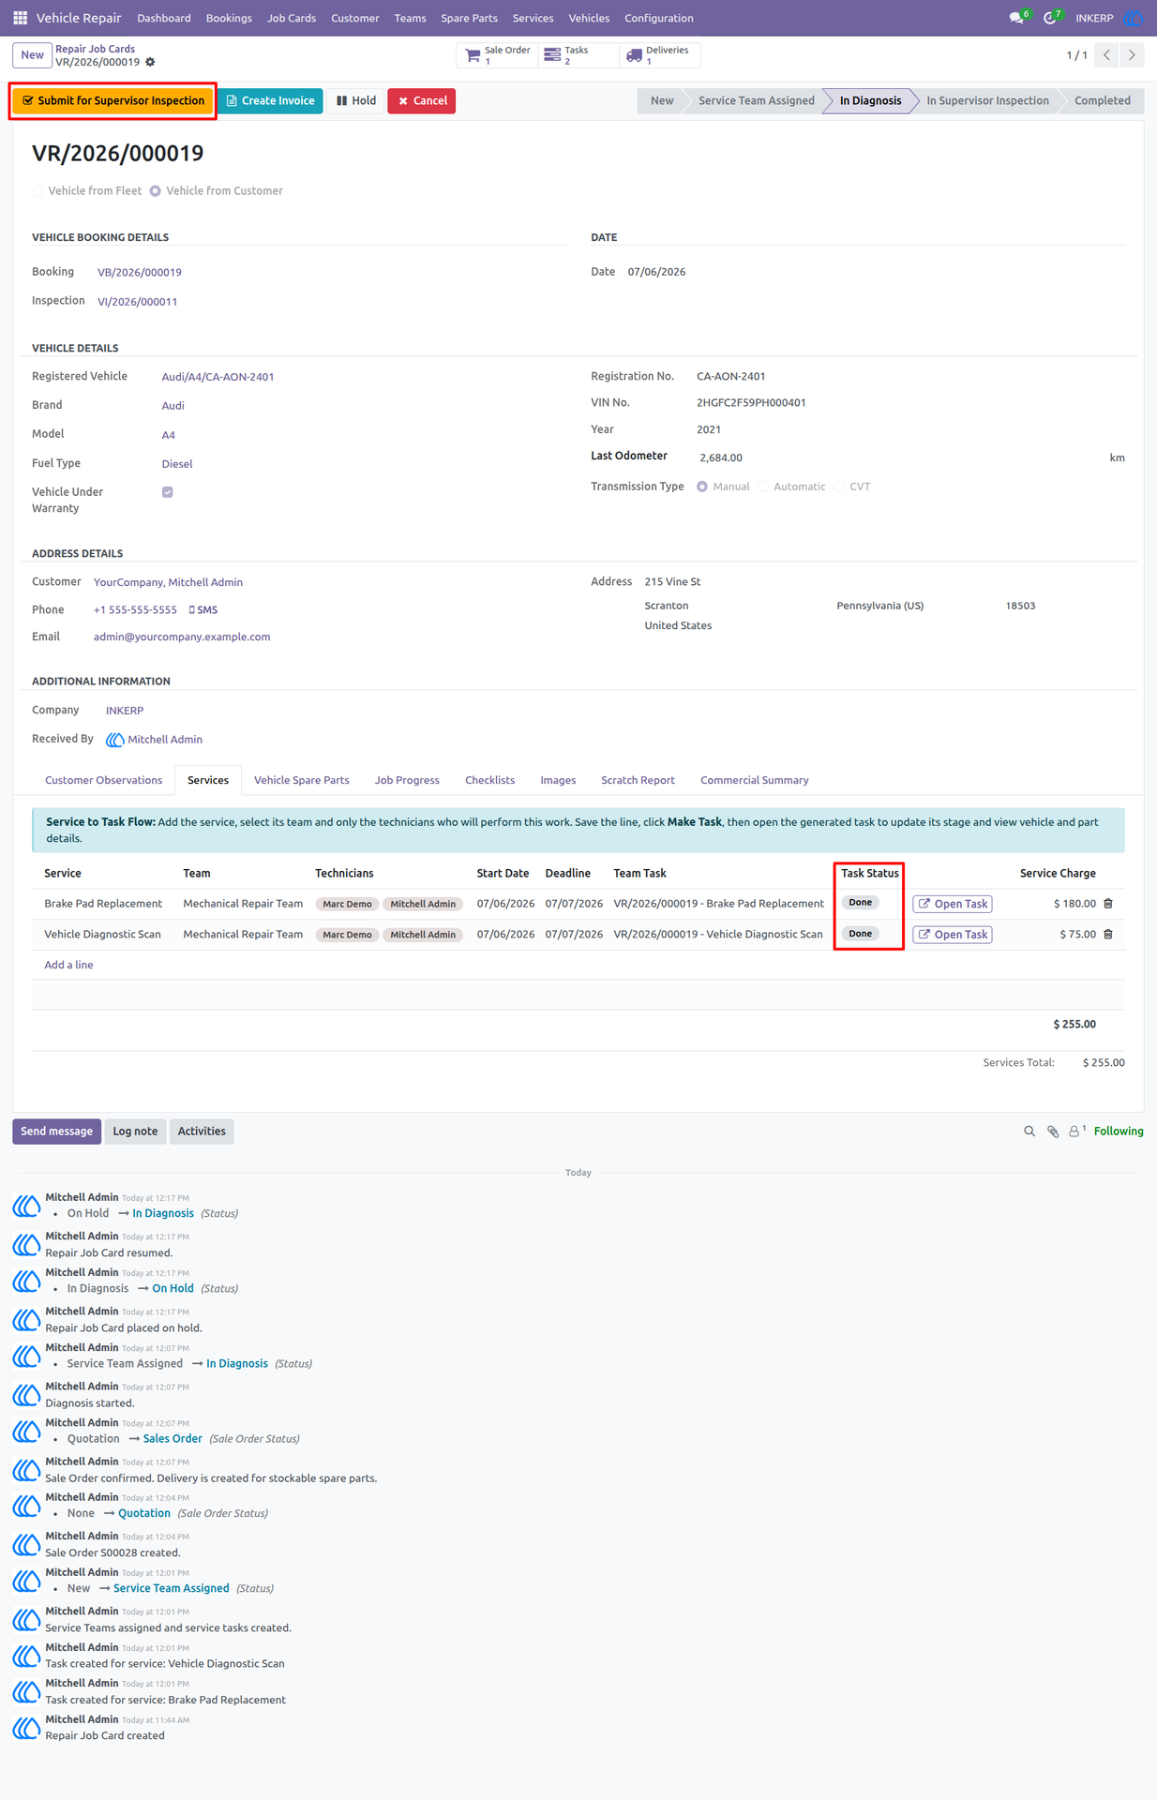Select the In Supervisor Inspection status stage

click(987, 101)
